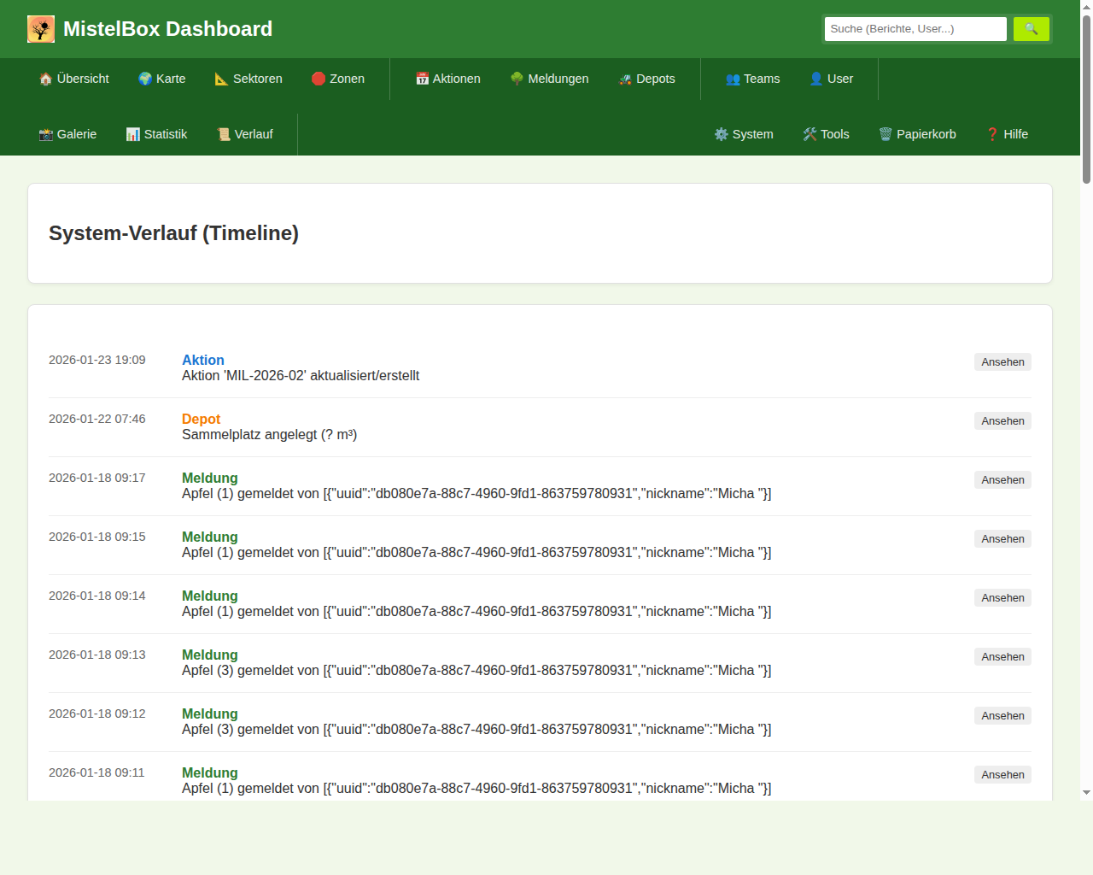Select the red Zonen circle icon
Viewport: 1093px width, 875px height.
[319, 79]
